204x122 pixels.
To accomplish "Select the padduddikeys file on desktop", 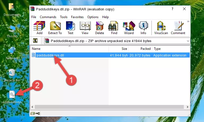I will pos(12,97).
